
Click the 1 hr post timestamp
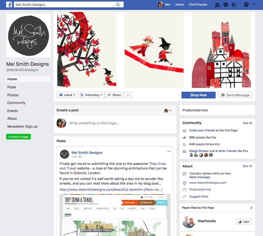click(74, 157)
